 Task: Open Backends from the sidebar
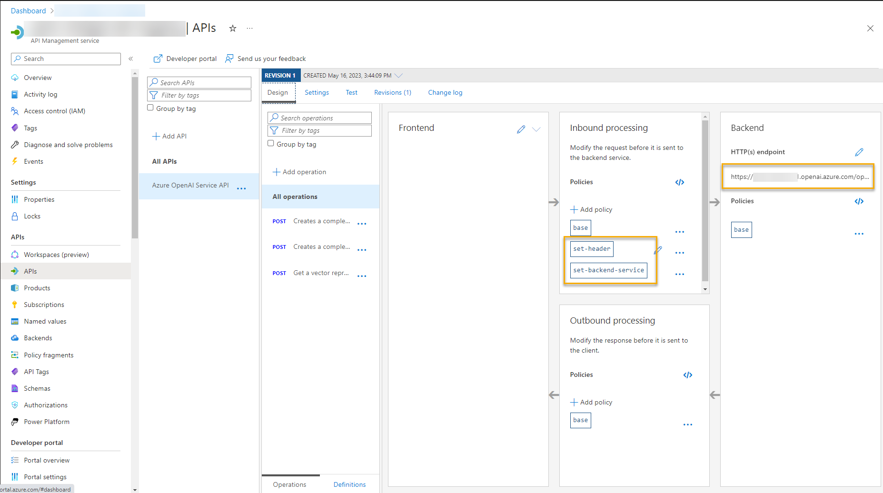38,338
